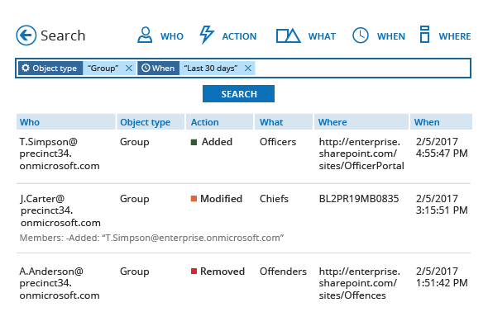Image resolution: width=488 pixels, height=326 pixels.
Task: Click the 1:51:42 PM timestamp
Action: (442, 283)
